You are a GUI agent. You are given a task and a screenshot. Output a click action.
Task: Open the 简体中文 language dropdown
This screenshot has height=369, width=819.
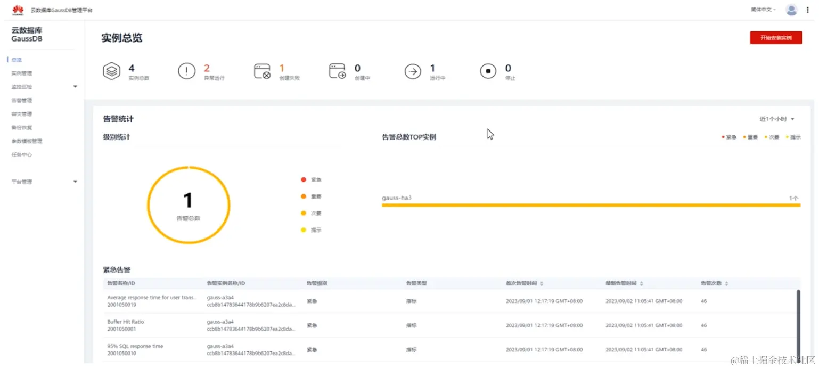pos(764,10)
